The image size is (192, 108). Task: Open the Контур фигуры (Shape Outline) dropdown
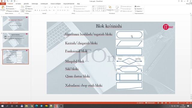126,9
